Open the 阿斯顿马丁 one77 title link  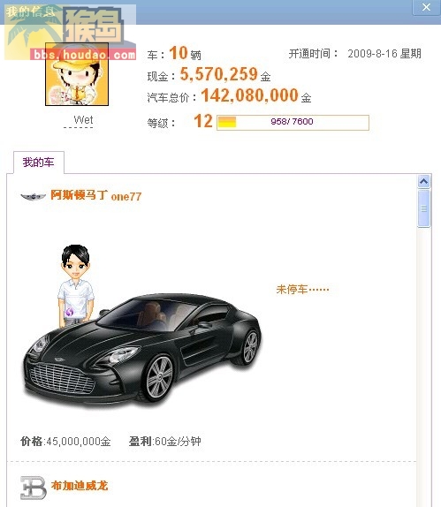[x=96, y=195]
